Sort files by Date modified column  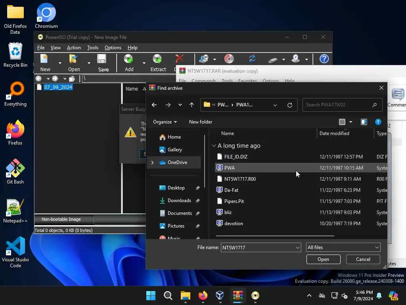point(334,133)
